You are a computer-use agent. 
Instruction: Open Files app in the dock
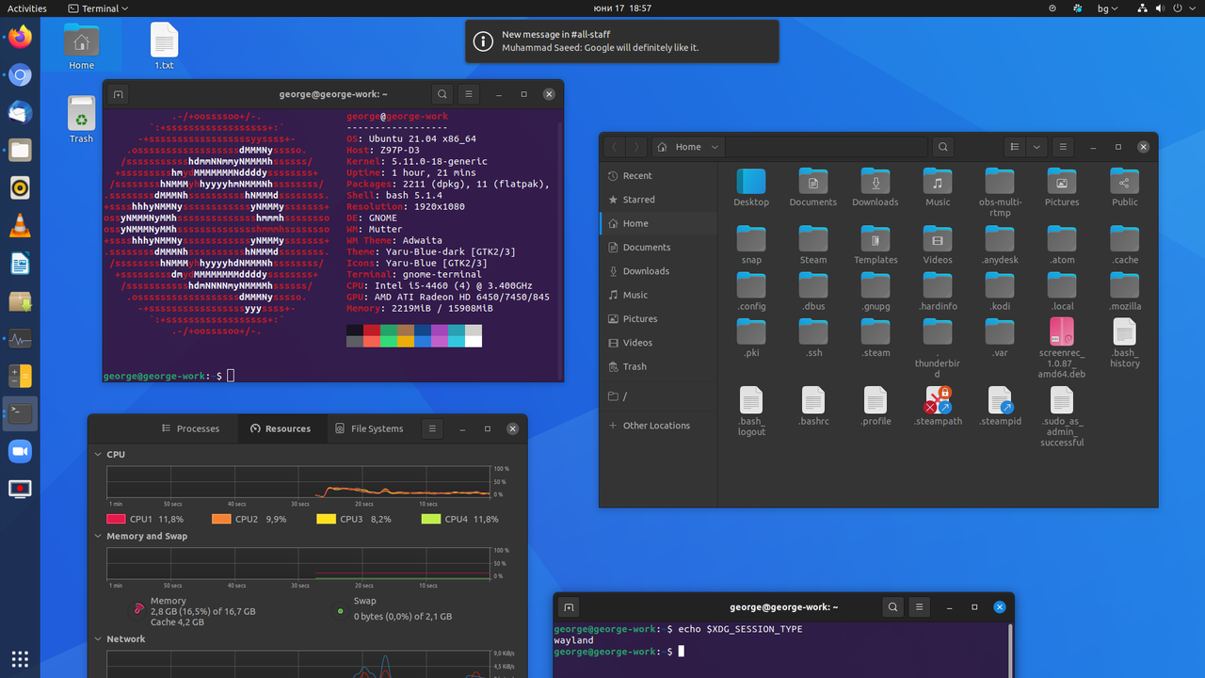[20, 151]
